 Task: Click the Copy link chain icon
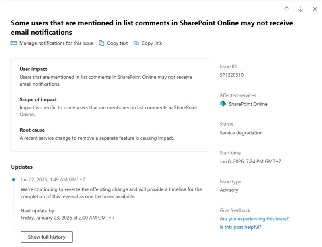(136, 43)
